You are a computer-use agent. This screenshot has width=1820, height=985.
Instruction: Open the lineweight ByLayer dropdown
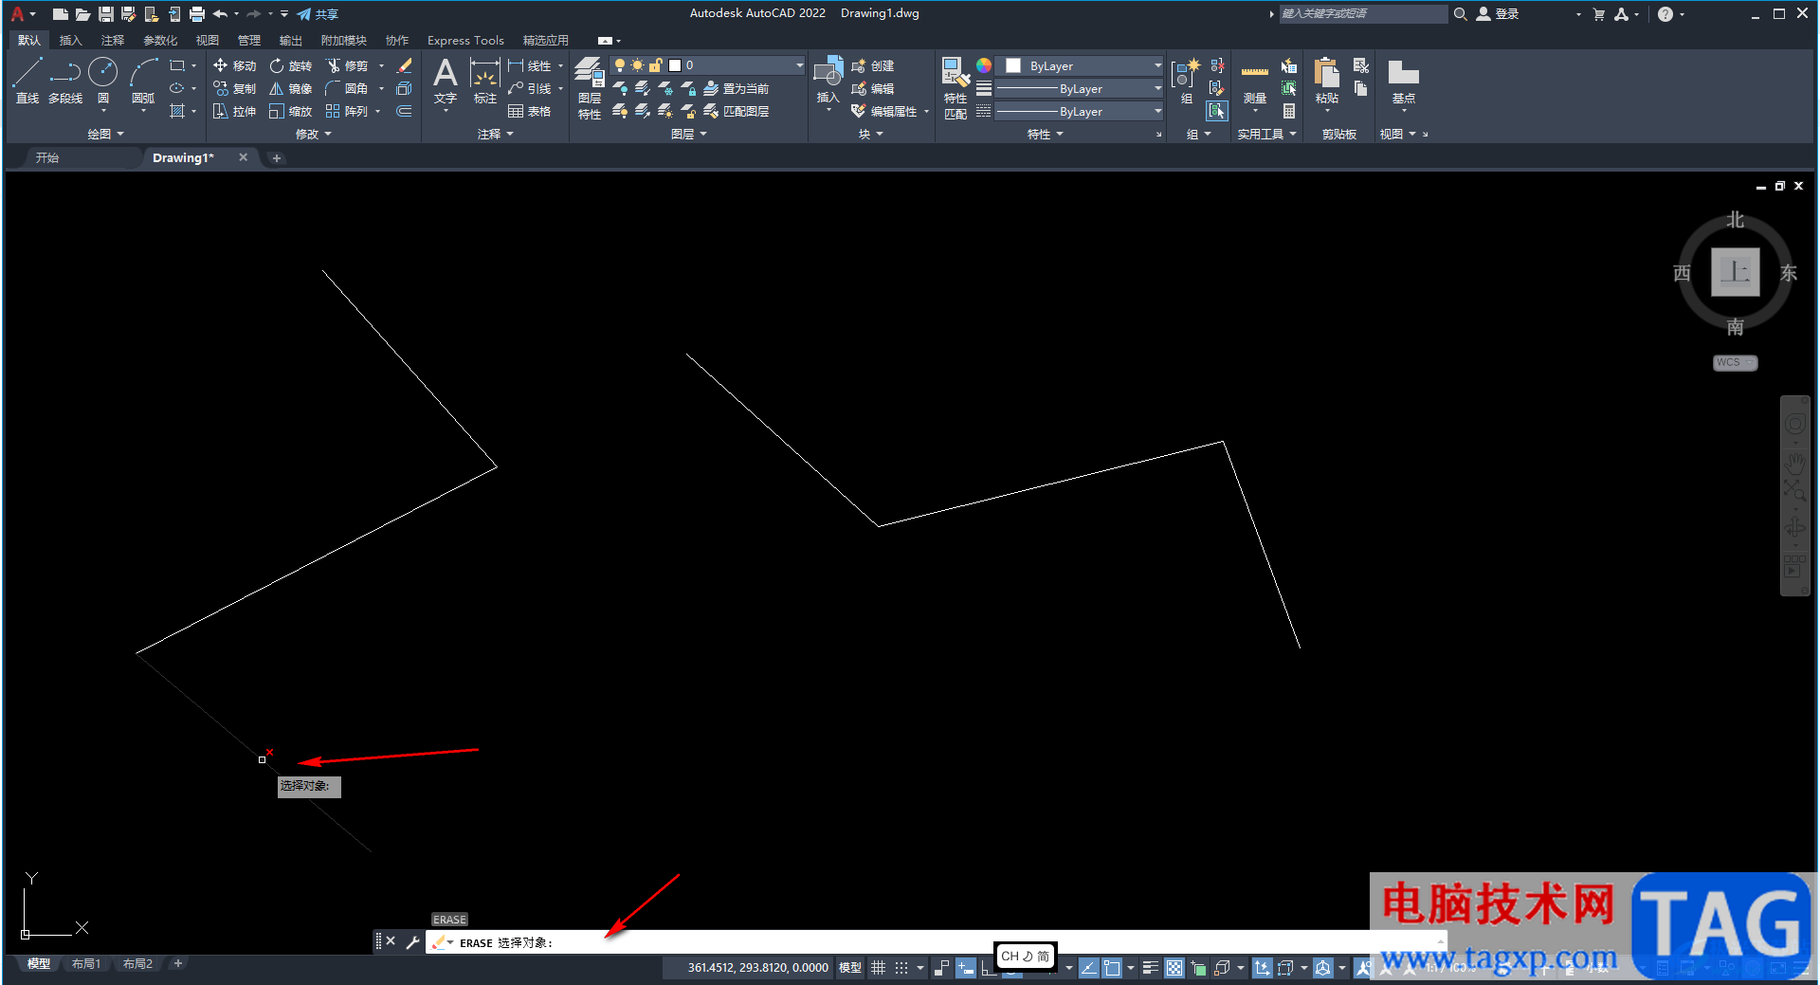click(x=1080, y=88)
